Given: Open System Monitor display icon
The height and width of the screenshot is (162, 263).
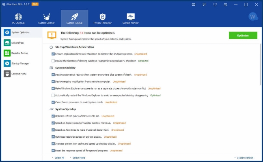Looking at the screenshot, I should [x=131, y=17].
